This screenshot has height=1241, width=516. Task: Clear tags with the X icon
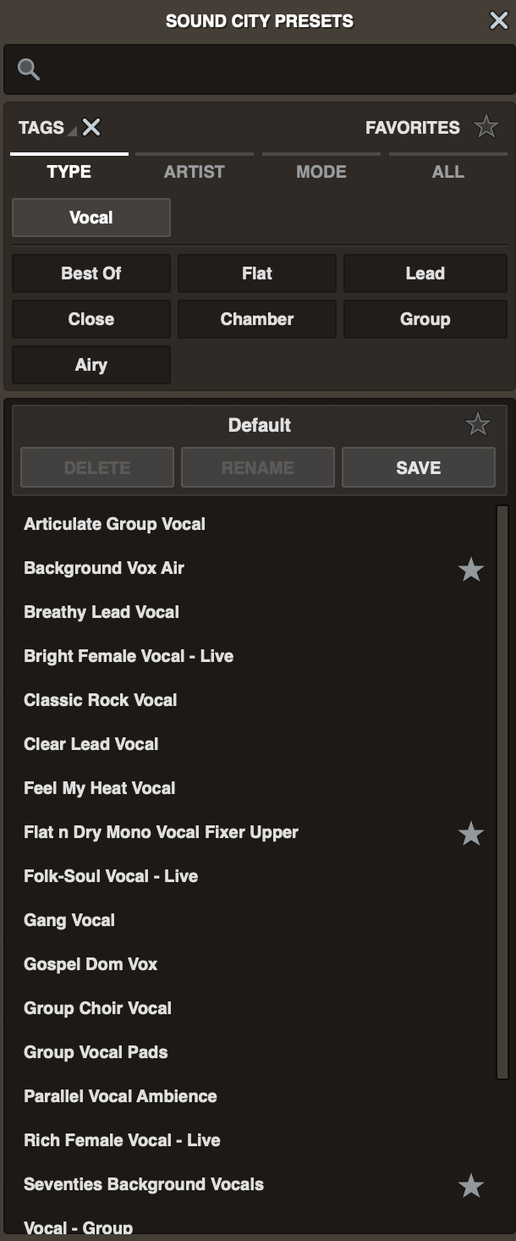(x=91, y=128)
